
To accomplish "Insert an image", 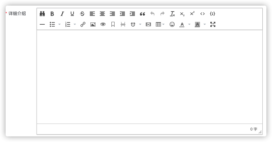I will (93, 24).
